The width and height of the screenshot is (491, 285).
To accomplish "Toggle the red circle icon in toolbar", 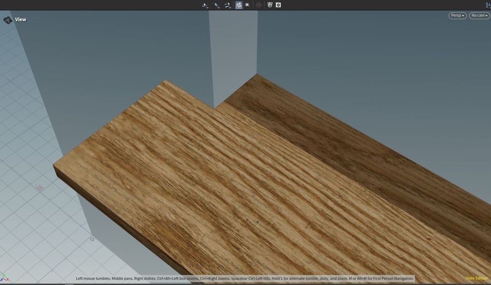I will 259,5.
